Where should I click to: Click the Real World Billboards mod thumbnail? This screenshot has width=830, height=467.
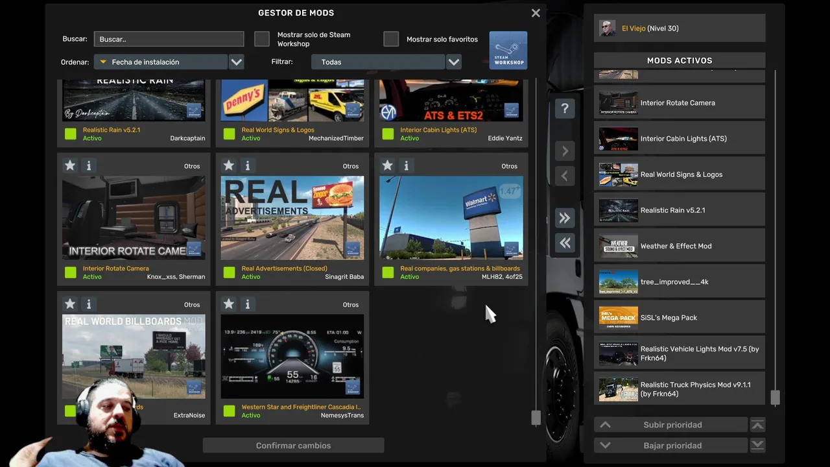(134, 356)
